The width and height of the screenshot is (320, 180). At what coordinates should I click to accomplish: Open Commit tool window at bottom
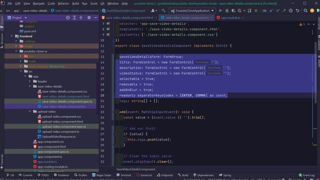pyautogui.click(x=25, y=175)
